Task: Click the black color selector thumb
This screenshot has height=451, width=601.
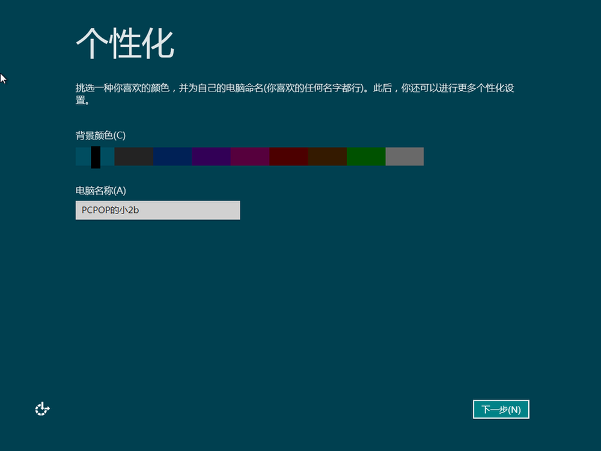Action: coord(96,157)
